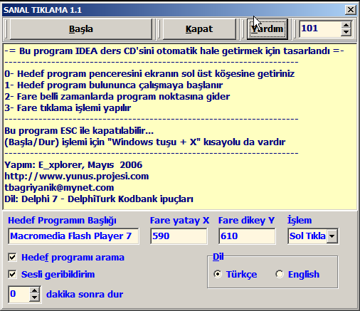
Task: Open help with the Yardım button
Action: pos(268,29)
